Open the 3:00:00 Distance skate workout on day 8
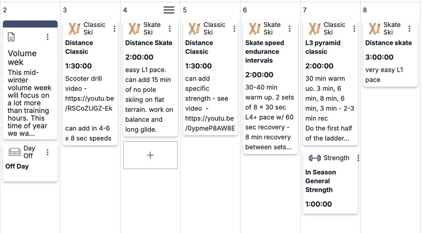423x233 pixels. [388, 57]
